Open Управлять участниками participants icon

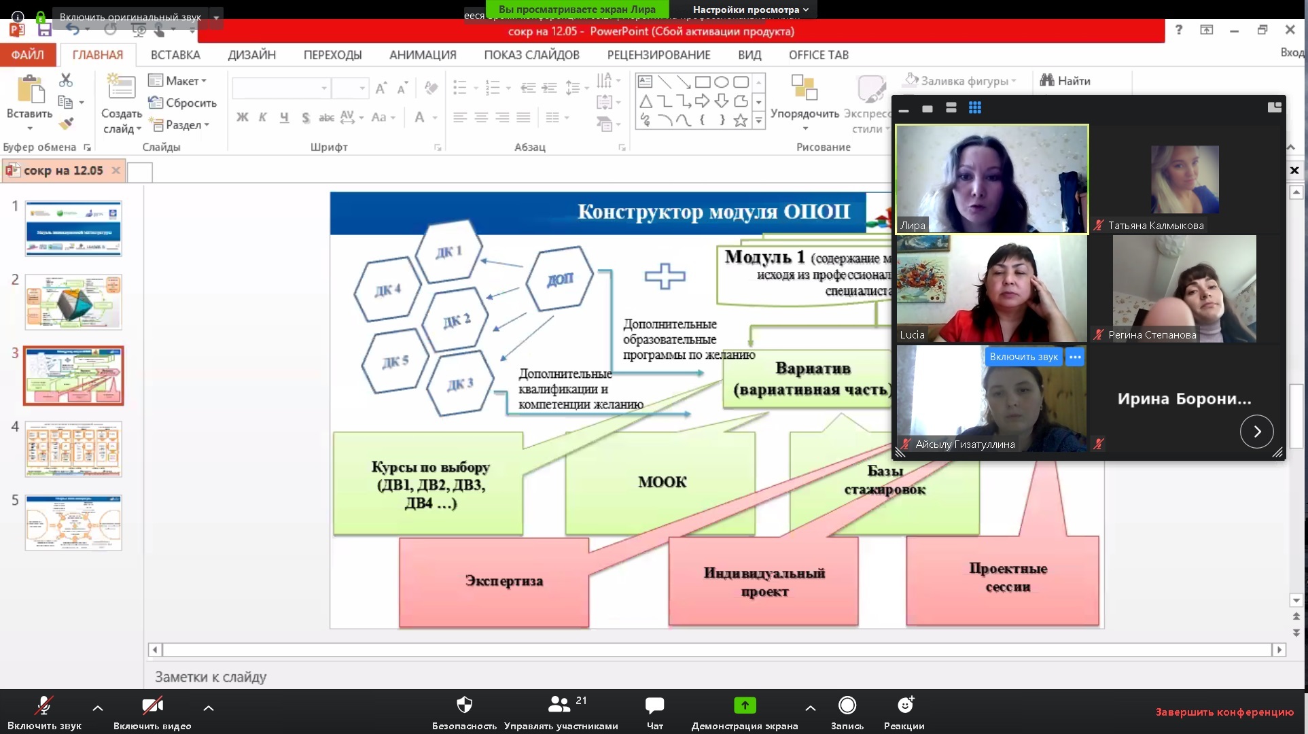559,705
